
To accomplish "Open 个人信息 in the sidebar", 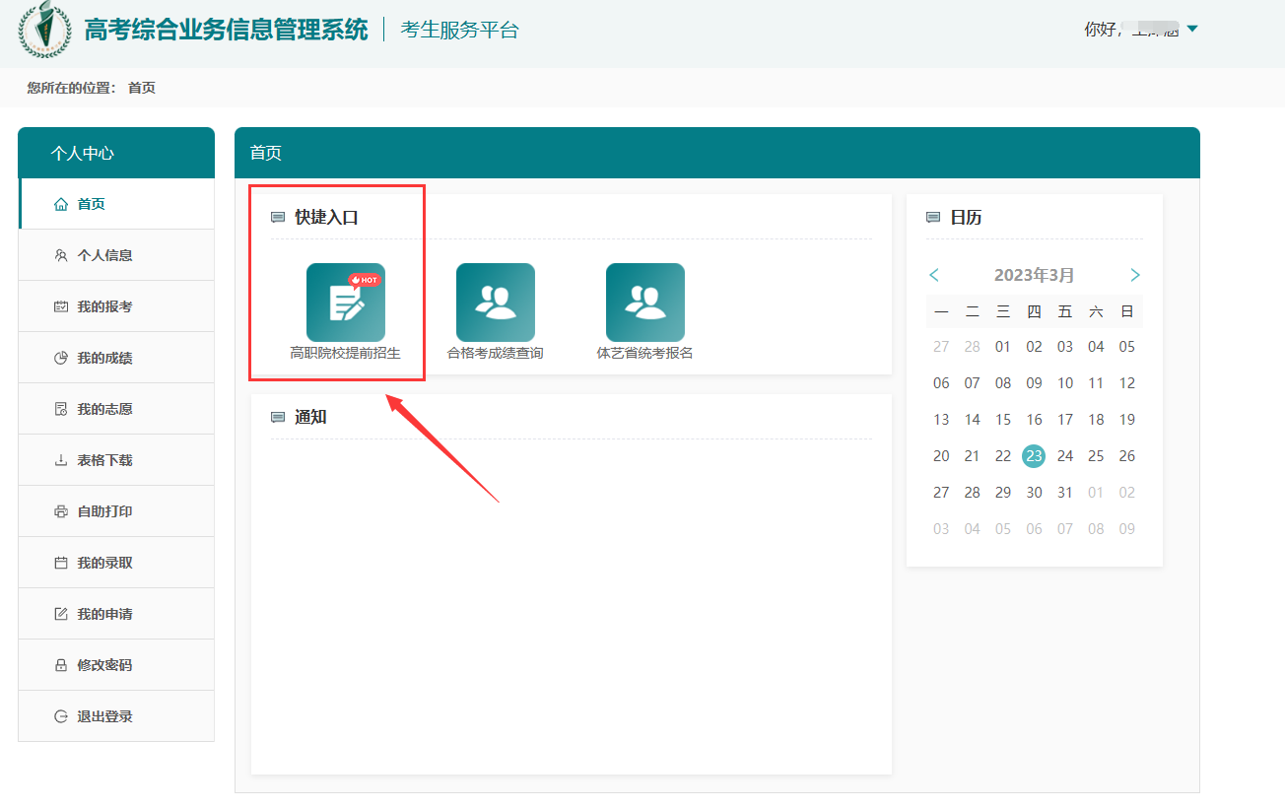I will click(116, 255).
